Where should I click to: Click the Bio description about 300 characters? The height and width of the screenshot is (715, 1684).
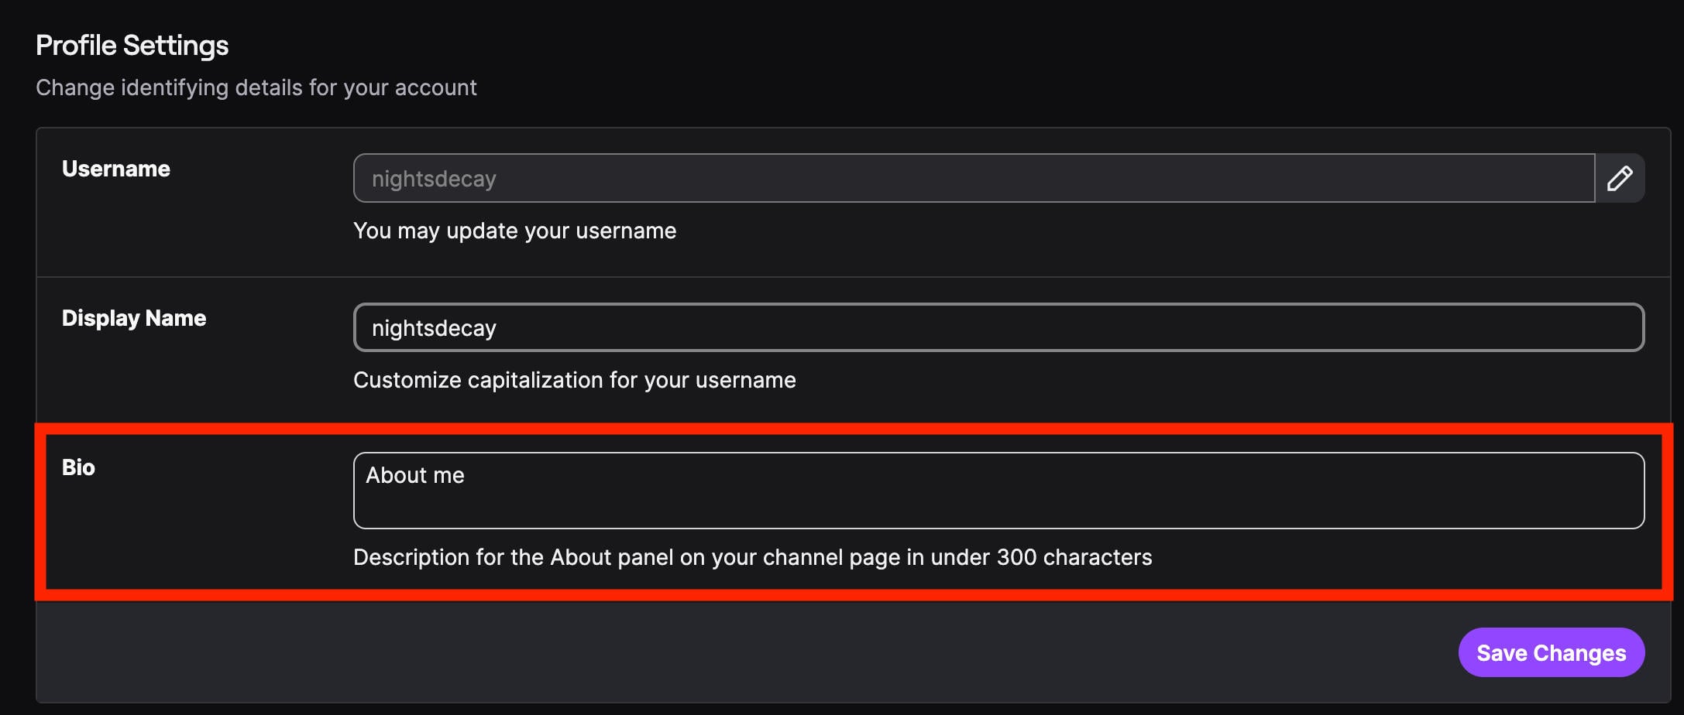pyautogui.click(x=752, y=557)
